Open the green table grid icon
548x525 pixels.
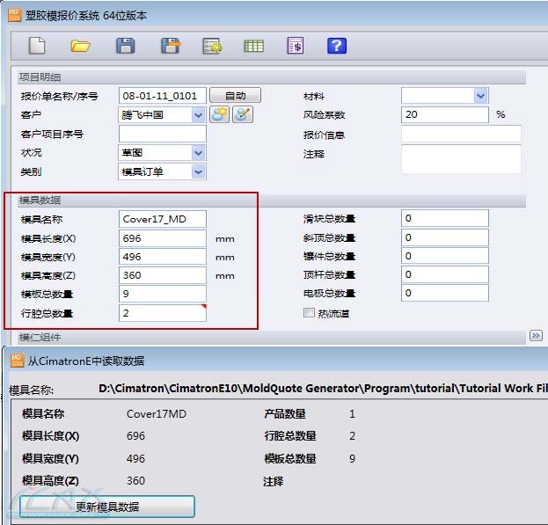253,46
